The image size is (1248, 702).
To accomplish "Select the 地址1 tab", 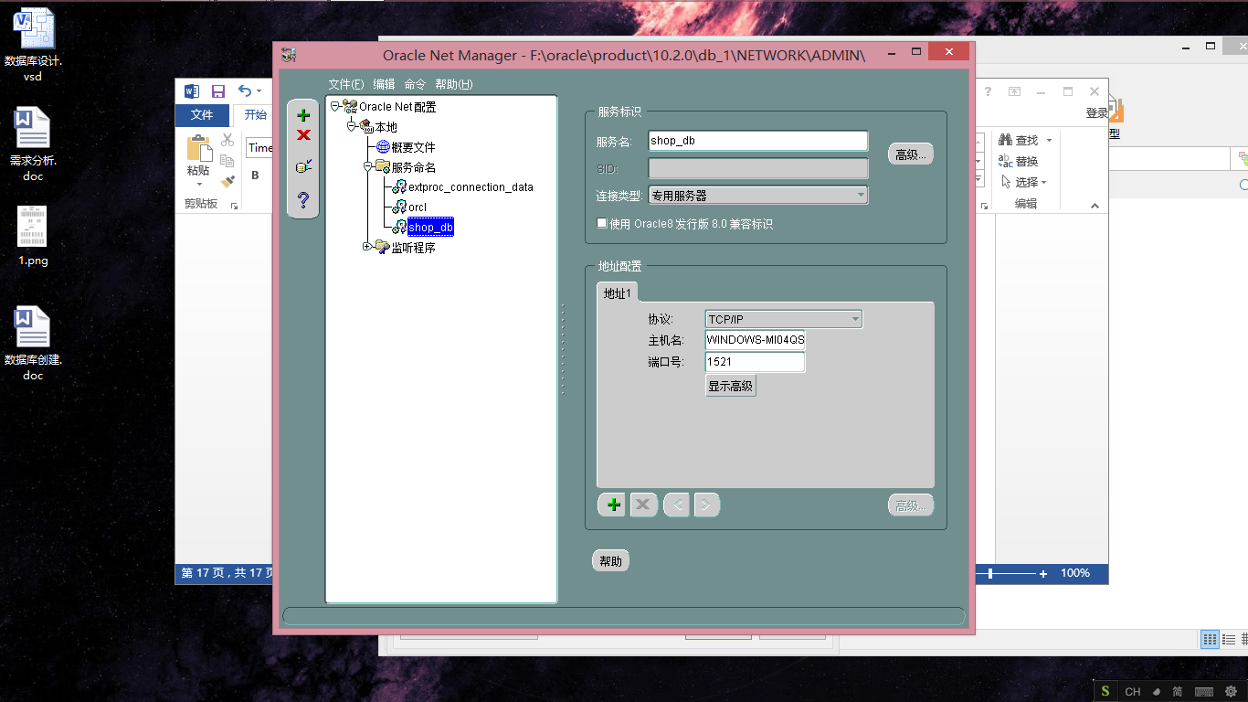I will (x=619, y=292).
